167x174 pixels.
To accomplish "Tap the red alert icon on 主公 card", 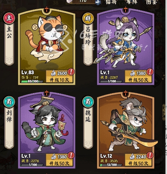I will 71,72.
